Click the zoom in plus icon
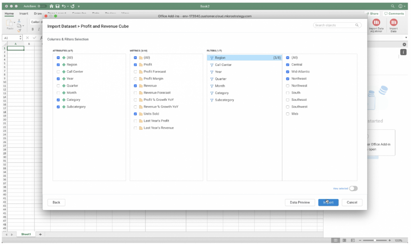 pyautogui.click(x=390, y=240)
